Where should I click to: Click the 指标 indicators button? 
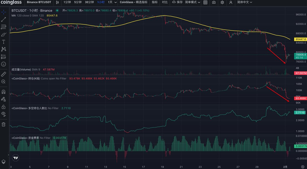click(155, 2)
